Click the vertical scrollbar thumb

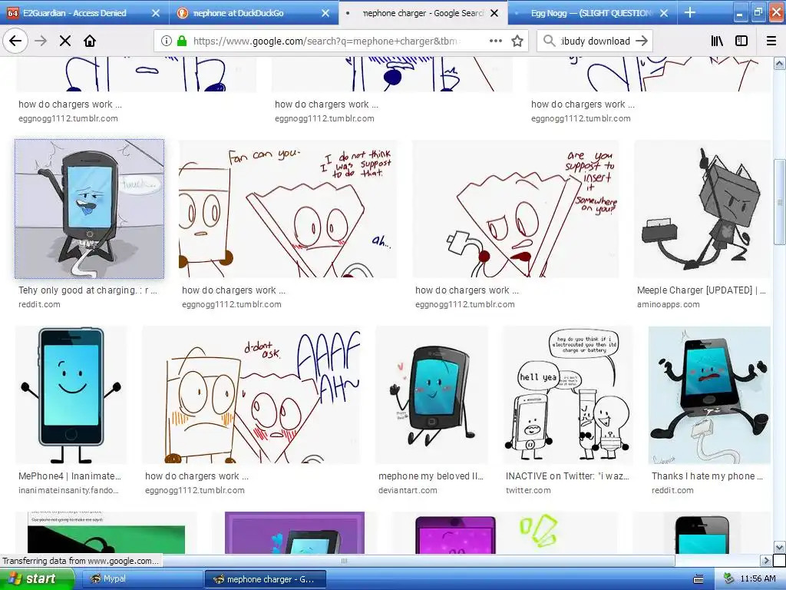pyautogui.click(x=779, y=202)
